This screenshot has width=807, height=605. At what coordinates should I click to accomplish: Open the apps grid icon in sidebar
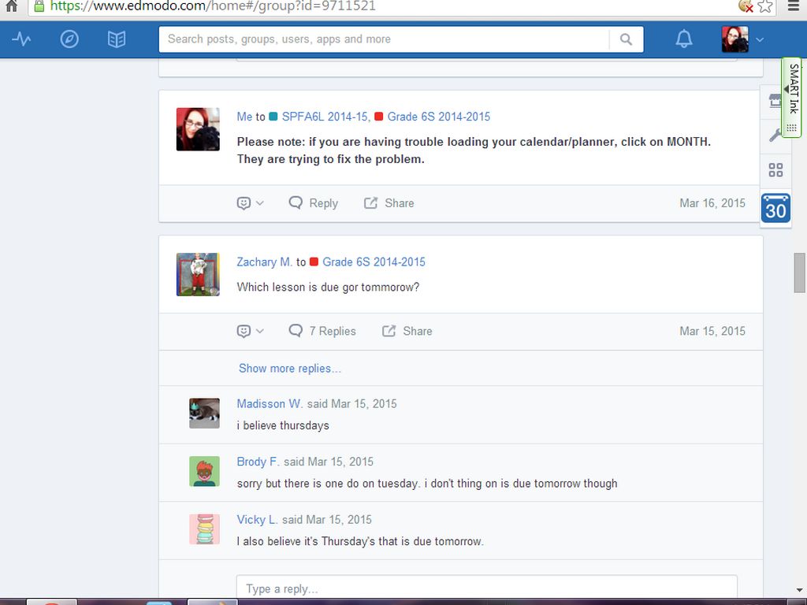(x=775, y=170)
